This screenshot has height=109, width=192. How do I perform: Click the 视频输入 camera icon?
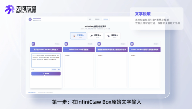coord(109,36)
